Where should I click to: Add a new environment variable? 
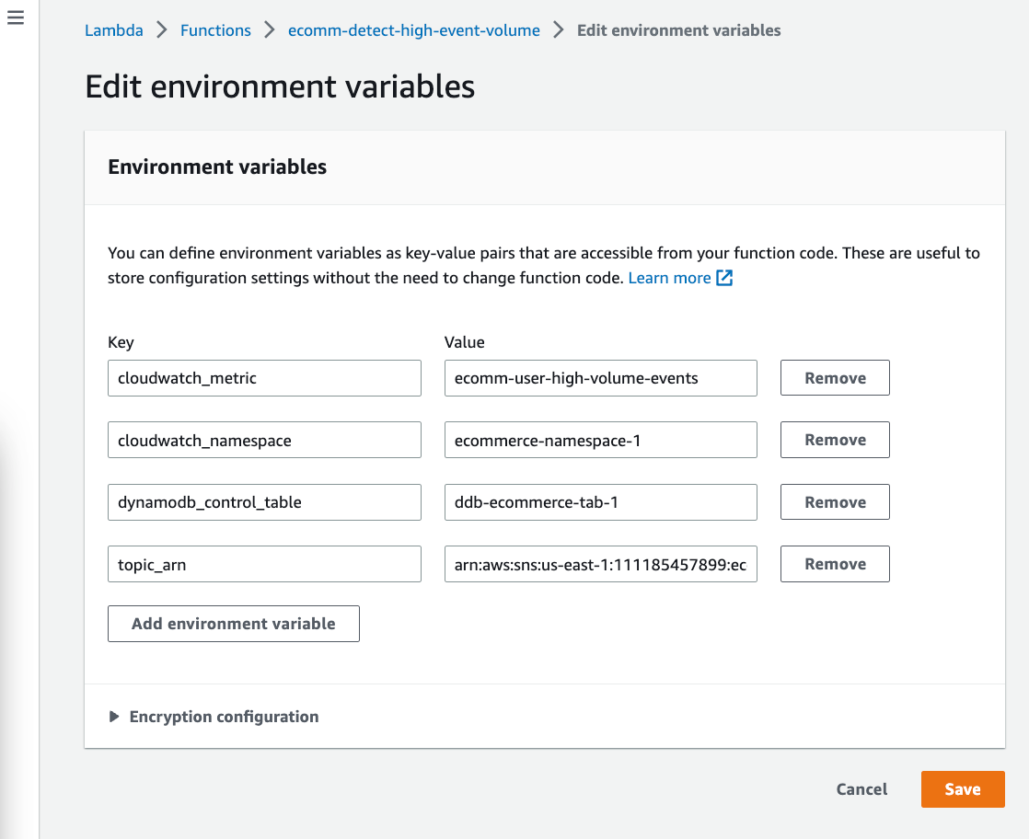(233, 623)
